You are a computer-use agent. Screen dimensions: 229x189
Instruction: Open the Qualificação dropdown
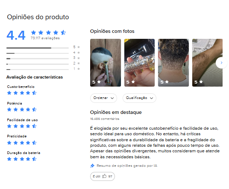tap(139, 98)
